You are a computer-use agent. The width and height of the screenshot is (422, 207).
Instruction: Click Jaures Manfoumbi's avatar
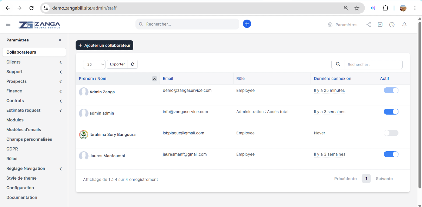tap(84, 156)
